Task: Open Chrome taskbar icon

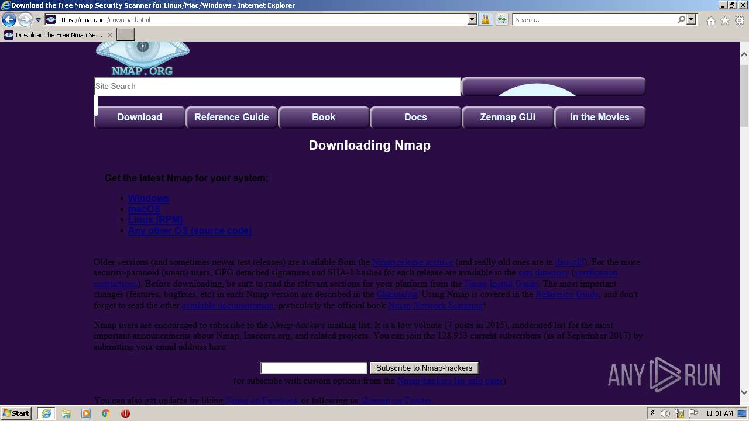Action: (x=106, y=413)
